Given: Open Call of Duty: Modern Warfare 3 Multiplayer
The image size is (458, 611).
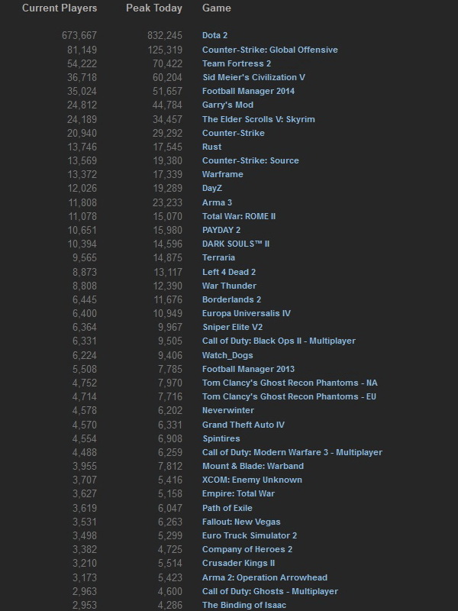Looking at the screenshot, I should coord(292,452).
